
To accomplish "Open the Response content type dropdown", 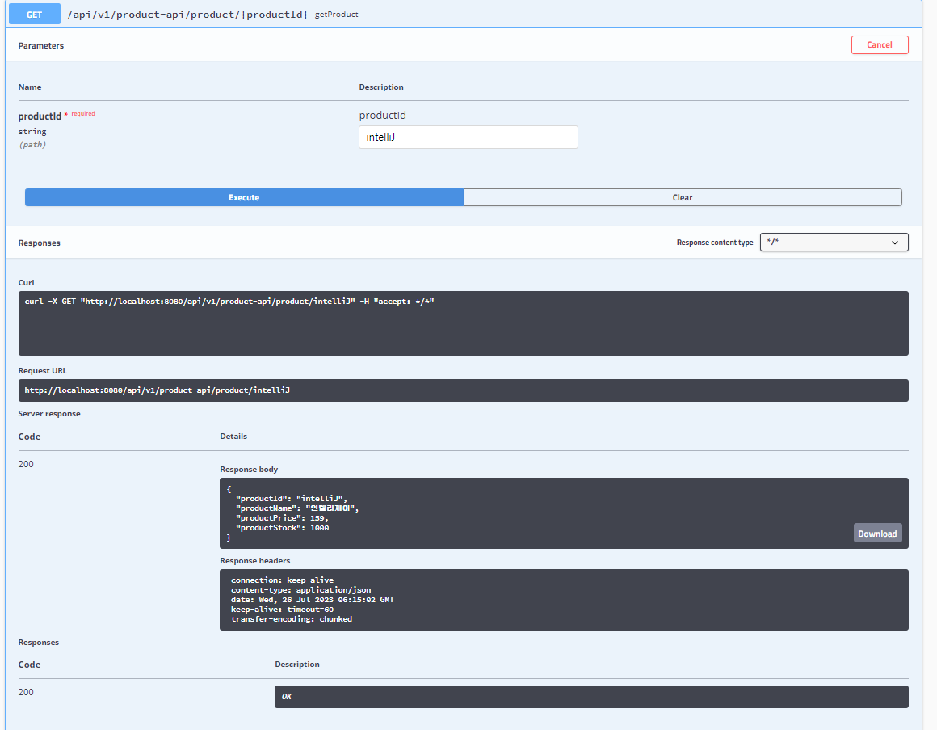I will pos(834,243).
